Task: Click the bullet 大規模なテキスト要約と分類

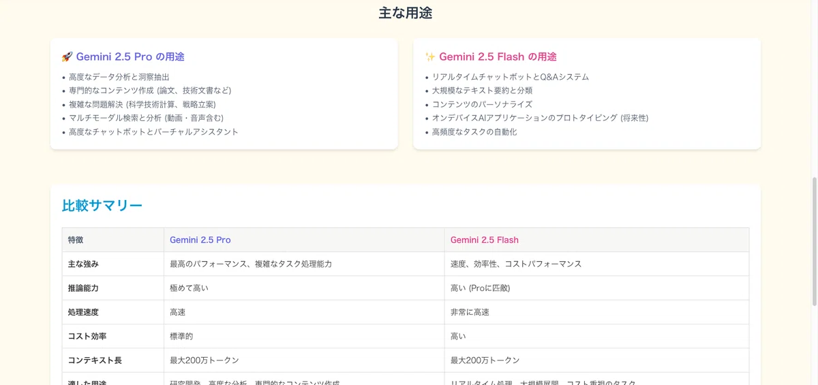Action: point(482,90)
